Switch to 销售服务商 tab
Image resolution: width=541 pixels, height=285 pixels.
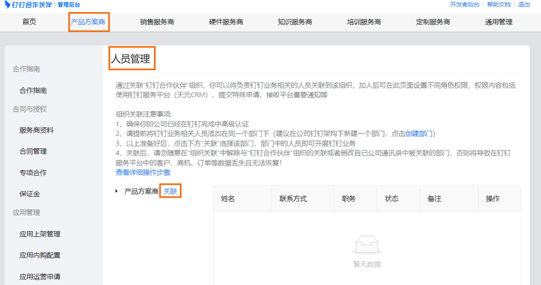pos(157,22)
